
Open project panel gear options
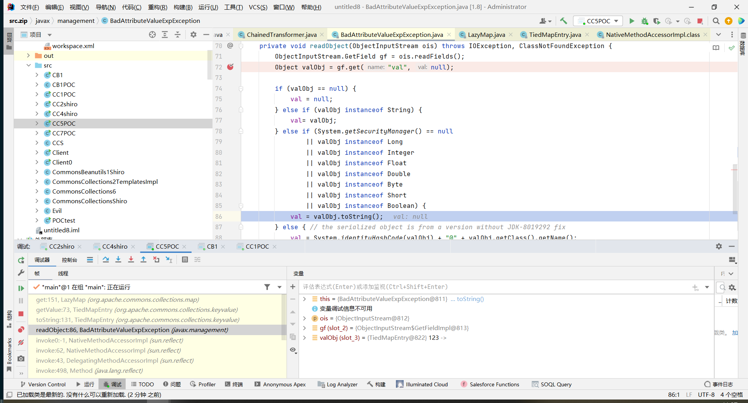pos(193,35)
